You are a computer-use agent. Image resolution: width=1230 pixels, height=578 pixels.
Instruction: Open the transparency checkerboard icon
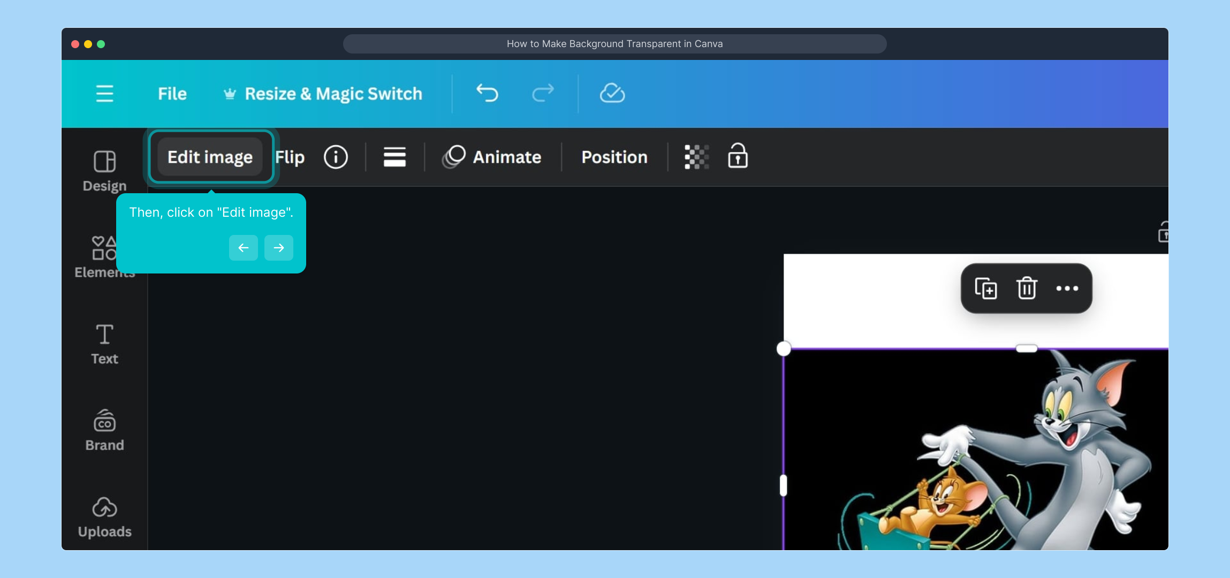pyautogui.click(x=696, y=157)
